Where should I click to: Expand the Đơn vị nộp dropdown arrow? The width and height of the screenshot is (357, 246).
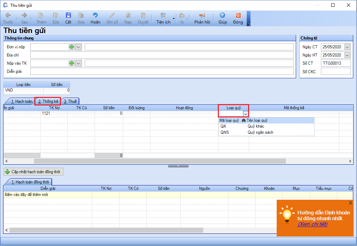[78, 47]
